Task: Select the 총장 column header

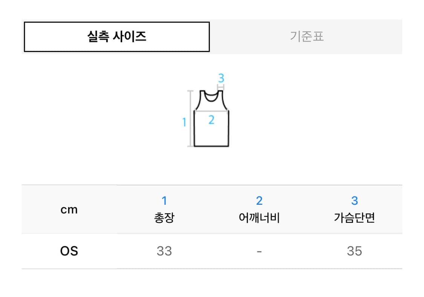Action: coord(164,218)
